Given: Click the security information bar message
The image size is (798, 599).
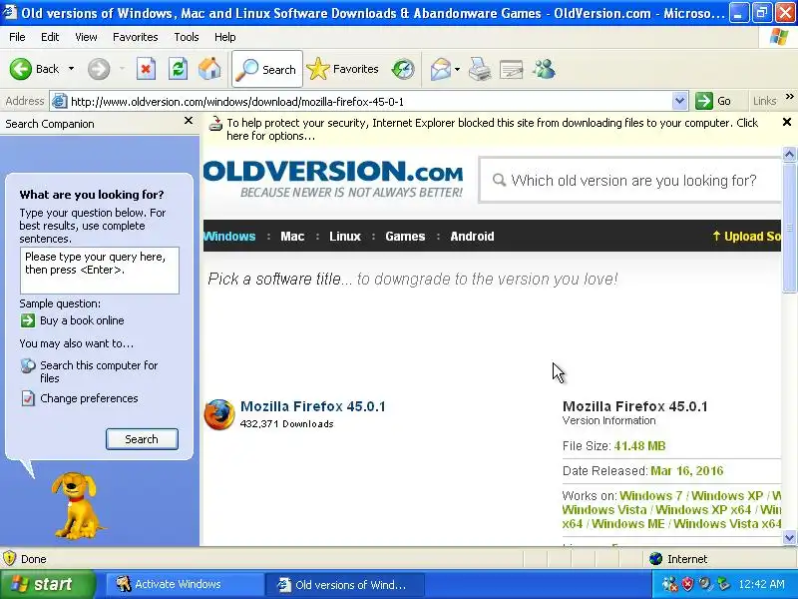Looking at the screenshot, I should [x=492, y=129].
